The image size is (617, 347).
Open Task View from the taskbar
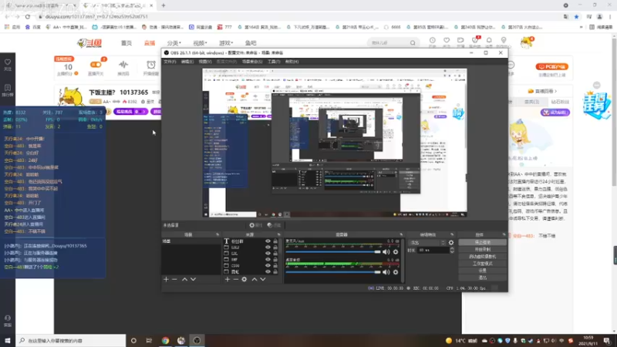point(149,340)
